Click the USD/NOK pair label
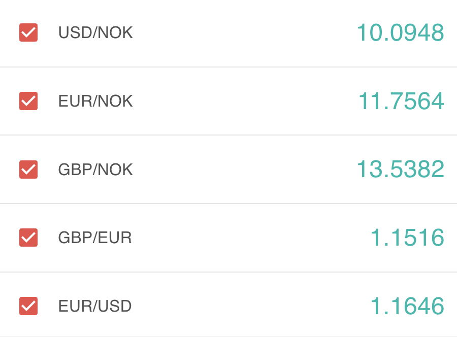457x337 pixels. [x=95, y=32]
